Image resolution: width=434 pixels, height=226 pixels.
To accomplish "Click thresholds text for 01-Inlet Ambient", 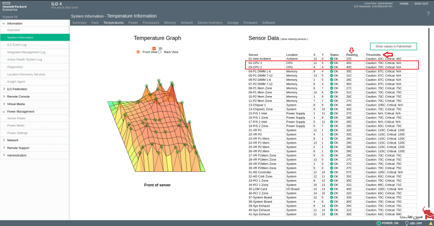I will (x=384, y=59).
